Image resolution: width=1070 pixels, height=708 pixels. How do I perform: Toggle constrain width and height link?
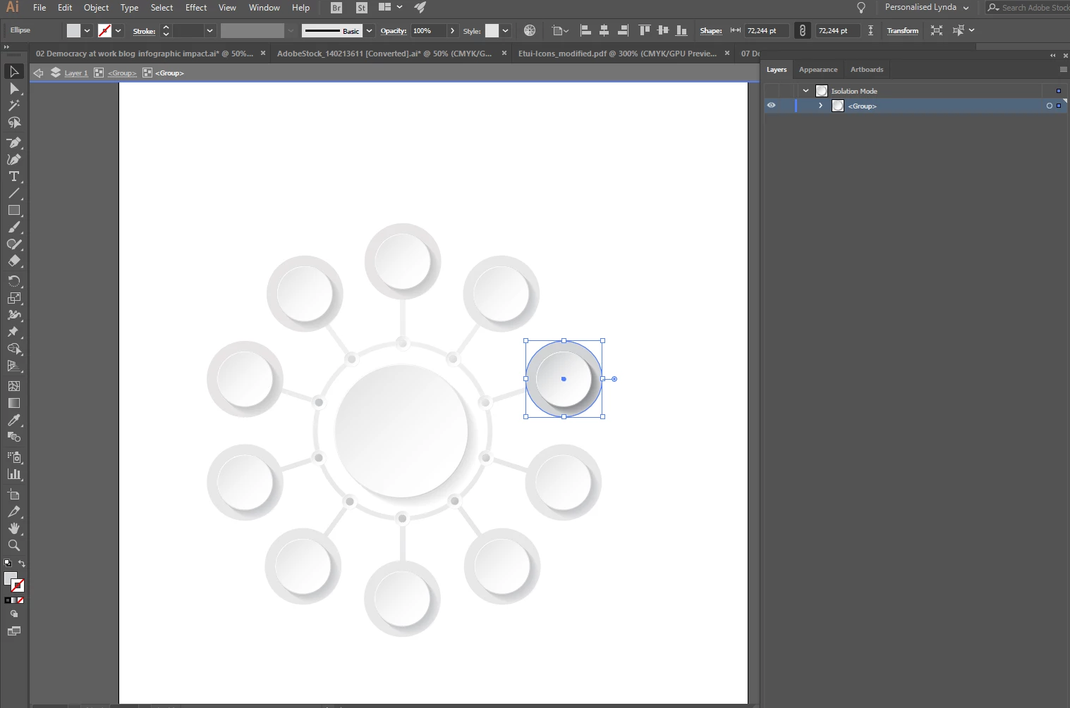click(x=802, y=30)
